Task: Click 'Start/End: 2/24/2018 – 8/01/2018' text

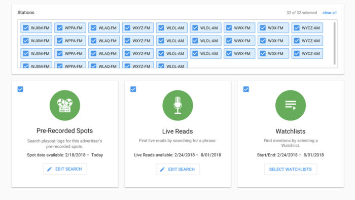Action: click(x=290, y=155)
